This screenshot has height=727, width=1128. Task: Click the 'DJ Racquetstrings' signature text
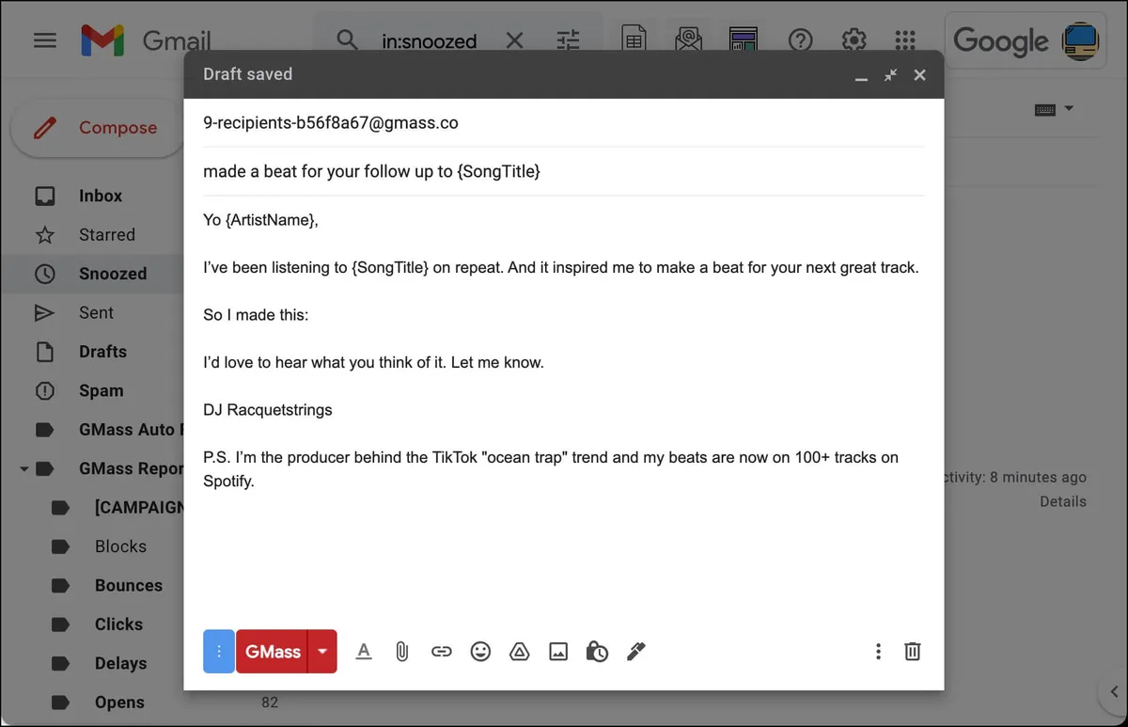[268, 410]
